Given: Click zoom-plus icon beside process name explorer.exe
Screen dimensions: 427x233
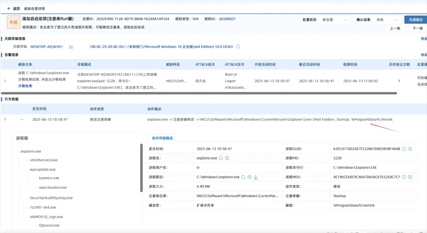Looking at the screenshot, I should click(227, 158).
